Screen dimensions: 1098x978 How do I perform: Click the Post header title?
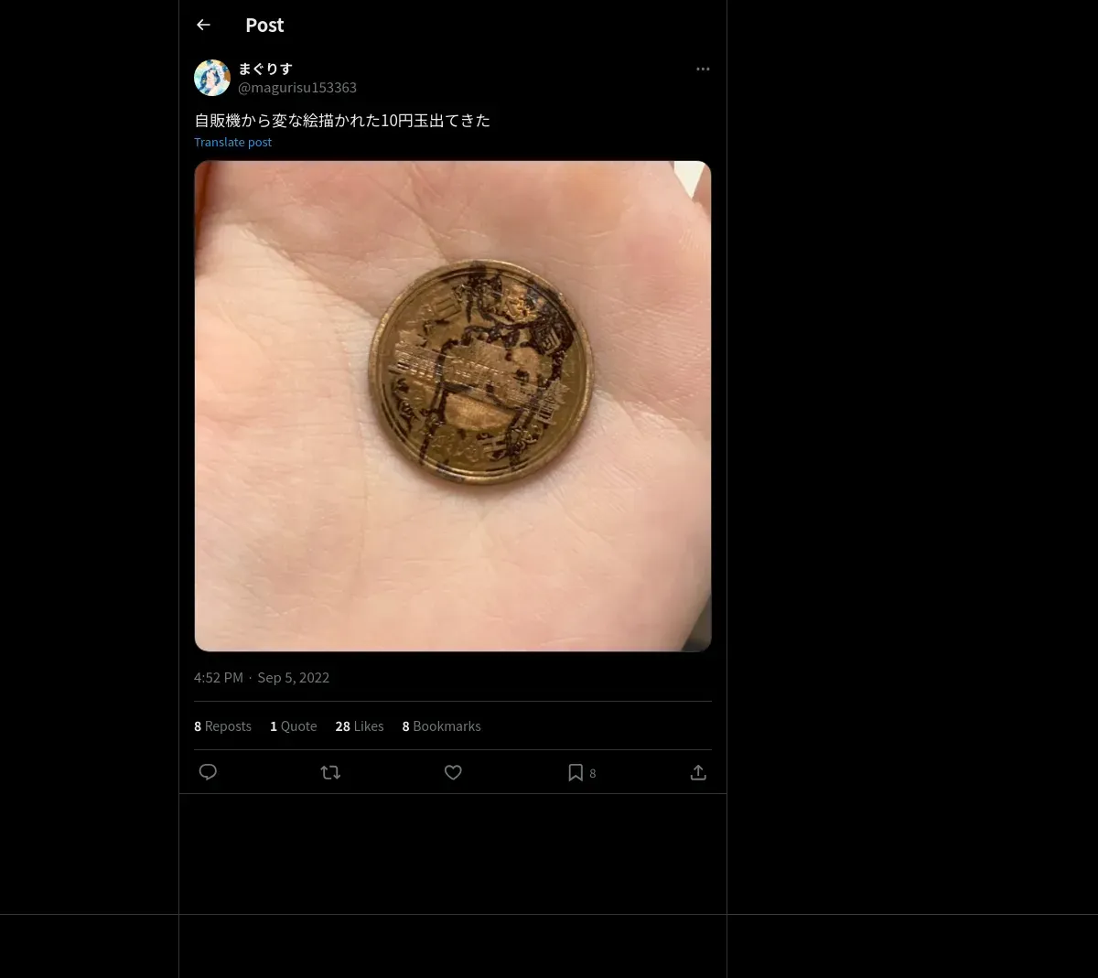[264, 25]
